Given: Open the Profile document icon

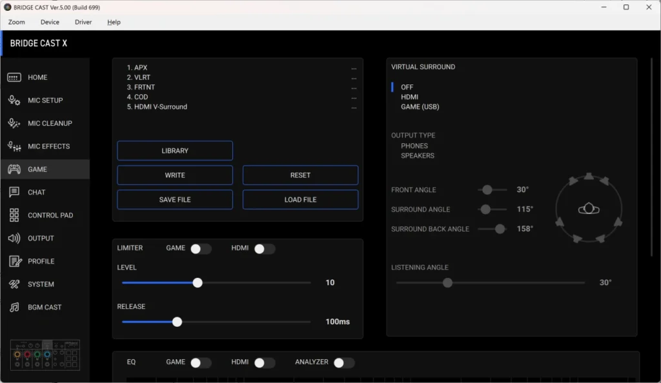Looking at the screenshot, I should click(14, 261).
